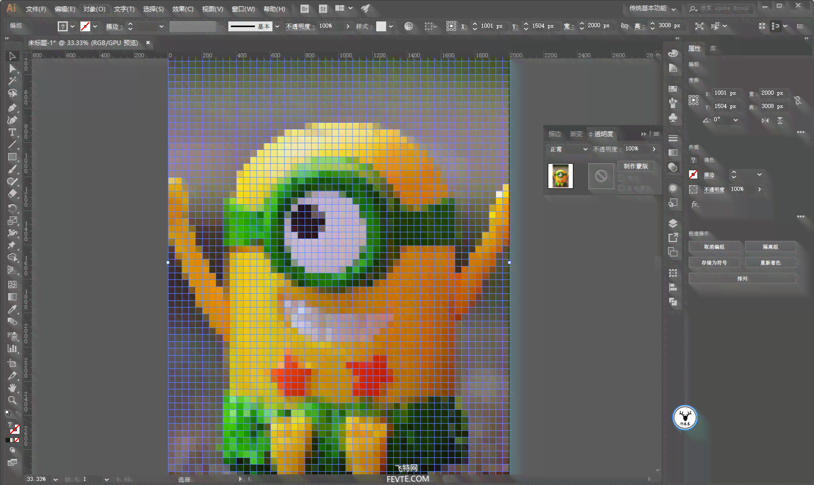Open the Stroke panel icon in dock
Screen dimensions: 814x485
click(673, 138)
